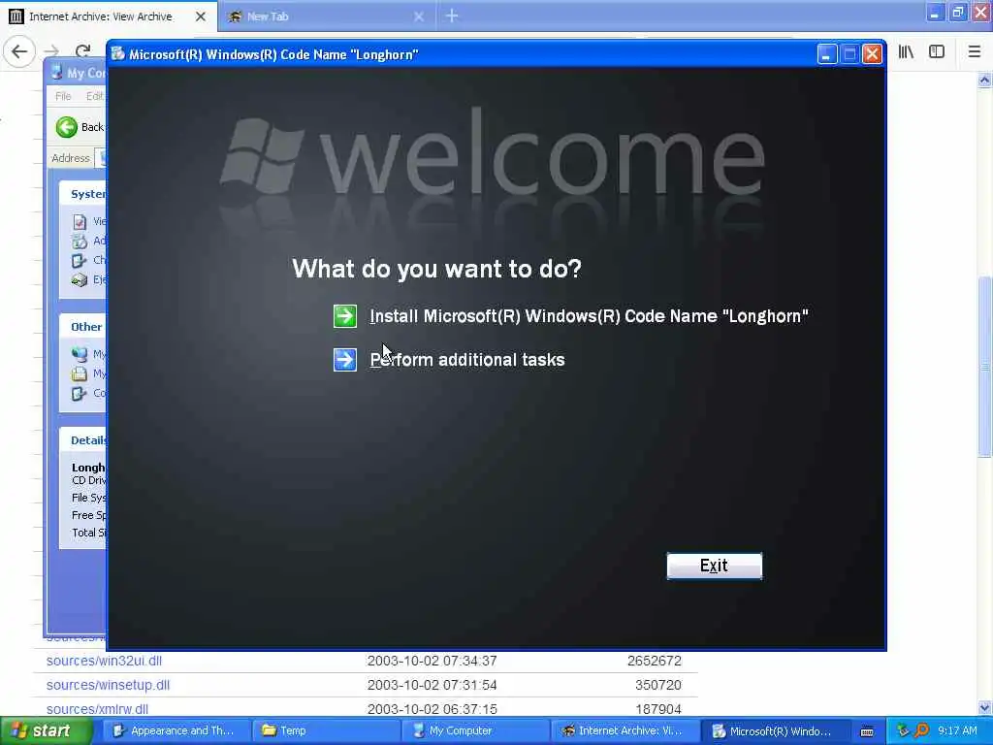Click green arrow icon for Install Longhorn
This screenshot has height=745, width=993.
[x=345, y=316]
